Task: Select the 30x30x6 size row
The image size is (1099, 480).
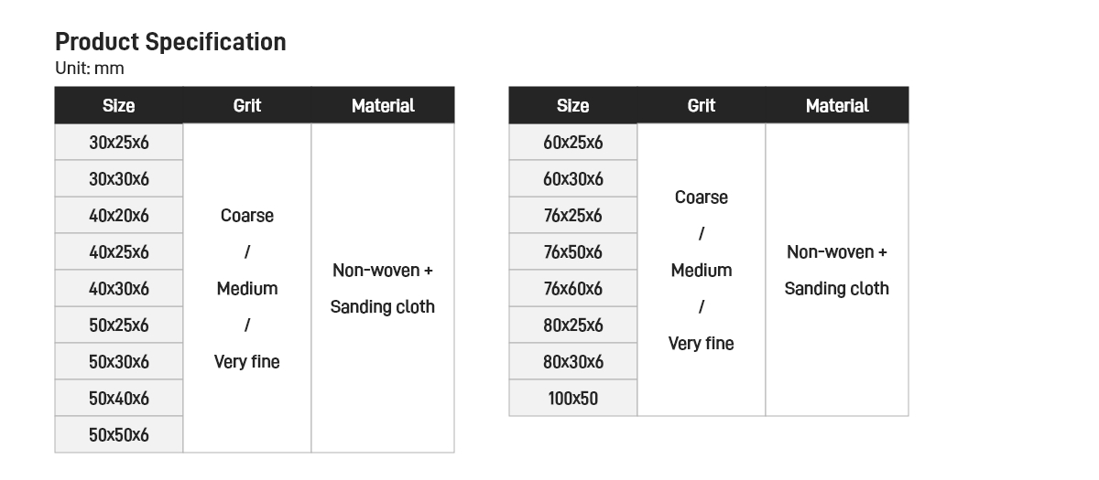Action: [118, 179]
